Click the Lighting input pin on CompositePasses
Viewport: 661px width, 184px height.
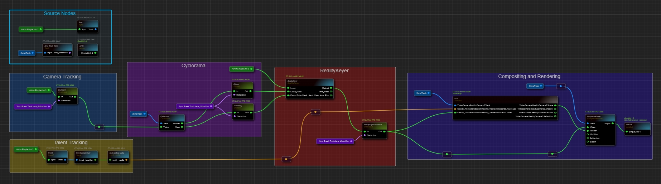pos(588,135)
